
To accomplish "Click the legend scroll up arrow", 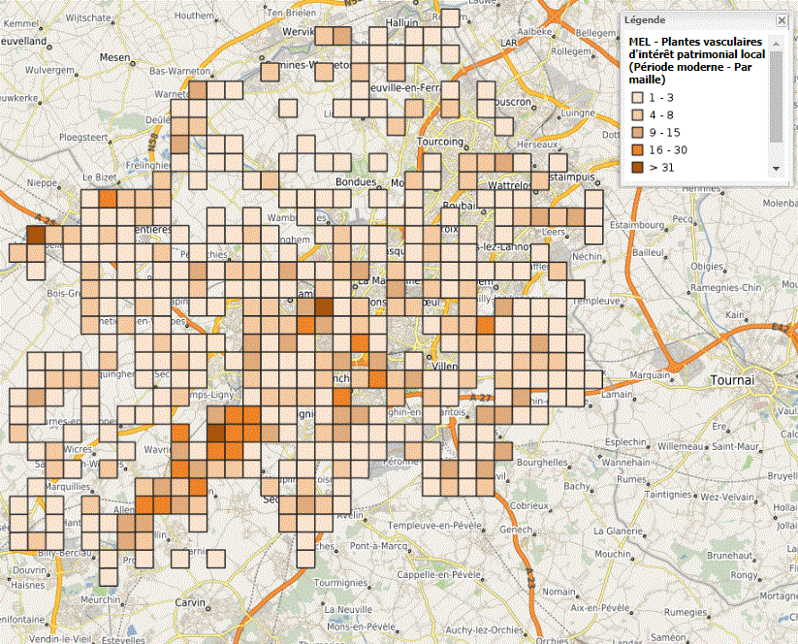I will 776,42.
